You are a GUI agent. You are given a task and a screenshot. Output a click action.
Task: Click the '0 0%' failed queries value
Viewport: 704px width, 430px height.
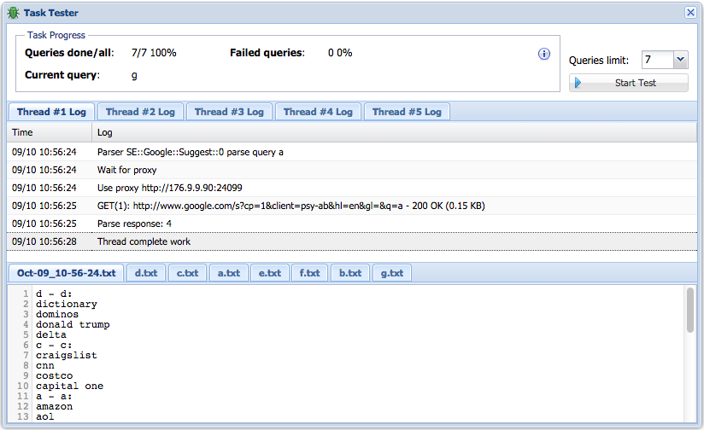tap(340, 53)
